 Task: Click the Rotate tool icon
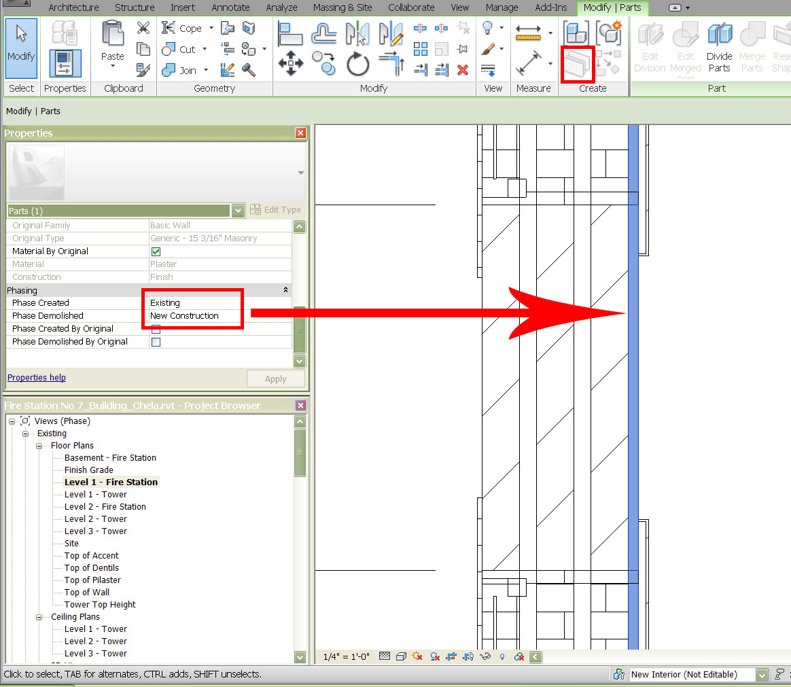[357, 65]
